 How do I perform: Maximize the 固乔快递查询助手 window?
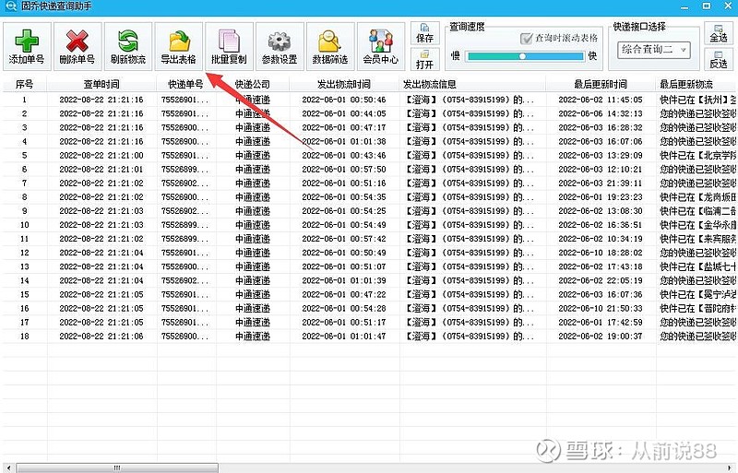(x=707, y=6)
